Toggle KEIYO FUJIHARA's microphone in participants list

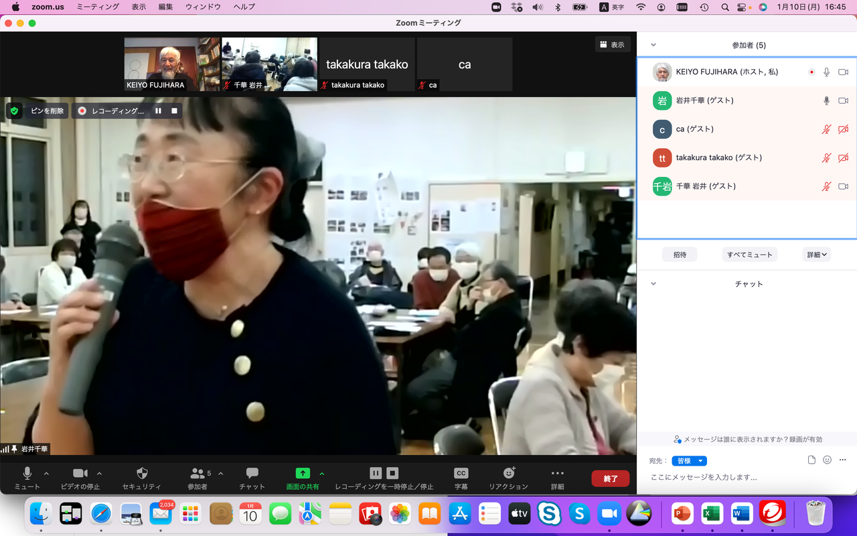[x=827, y=72]
